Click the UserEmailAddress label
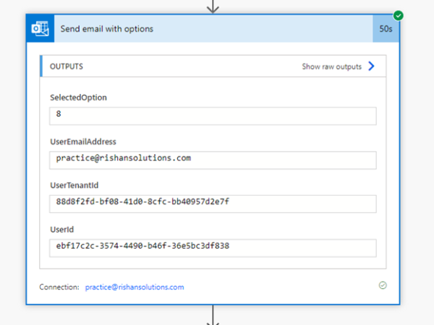This screenshot has height=325, width=434. (82, 142)
